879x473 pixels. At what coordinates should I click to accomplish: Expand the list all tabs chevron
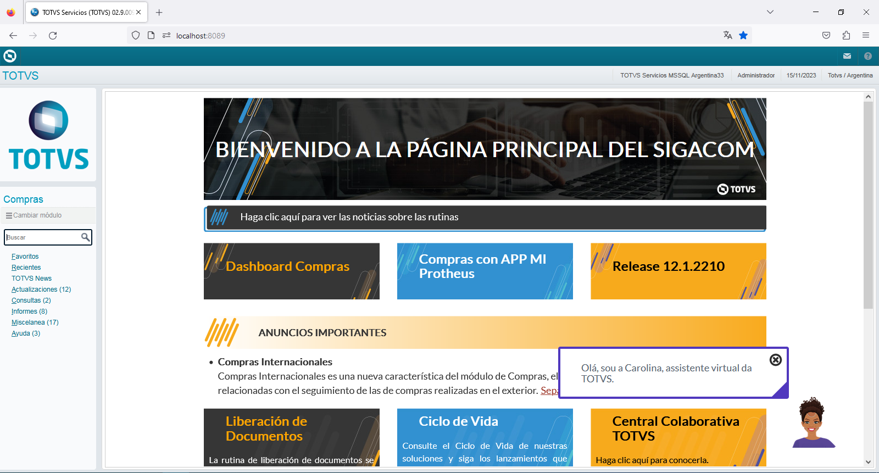pyautogui.click(x=770, y=12)
